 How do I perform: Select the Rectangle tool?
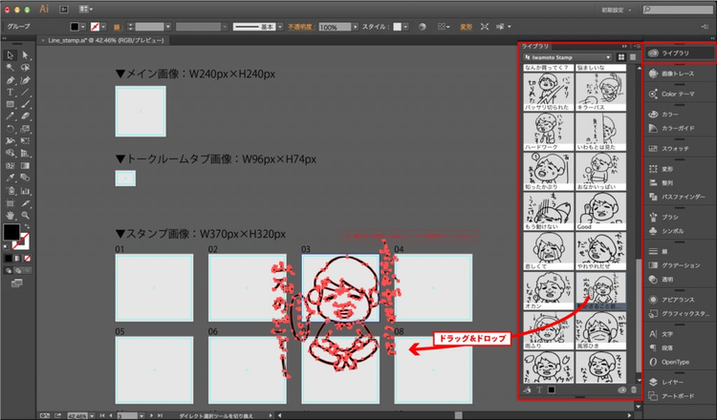point(11,105)
